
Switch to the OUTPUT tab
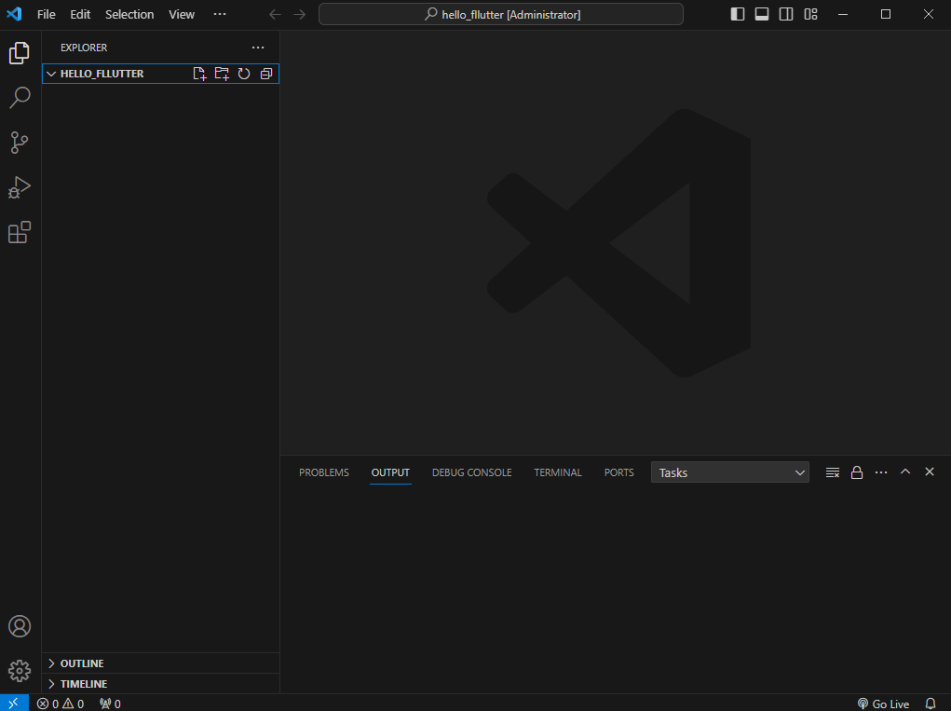(390, 472)
